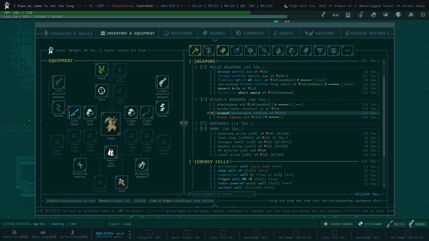Open the ALL items filter
This screenshot has height=241, width=429.
point(347,50)
